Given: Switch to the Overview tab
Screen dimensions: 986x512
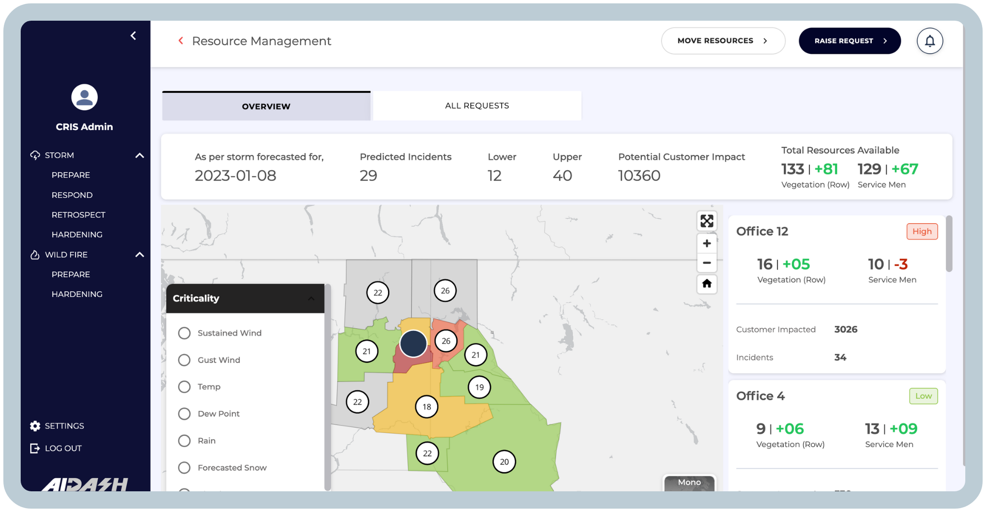Looking at the screenshot, I should pyautogui.click(x=266, y=106).
